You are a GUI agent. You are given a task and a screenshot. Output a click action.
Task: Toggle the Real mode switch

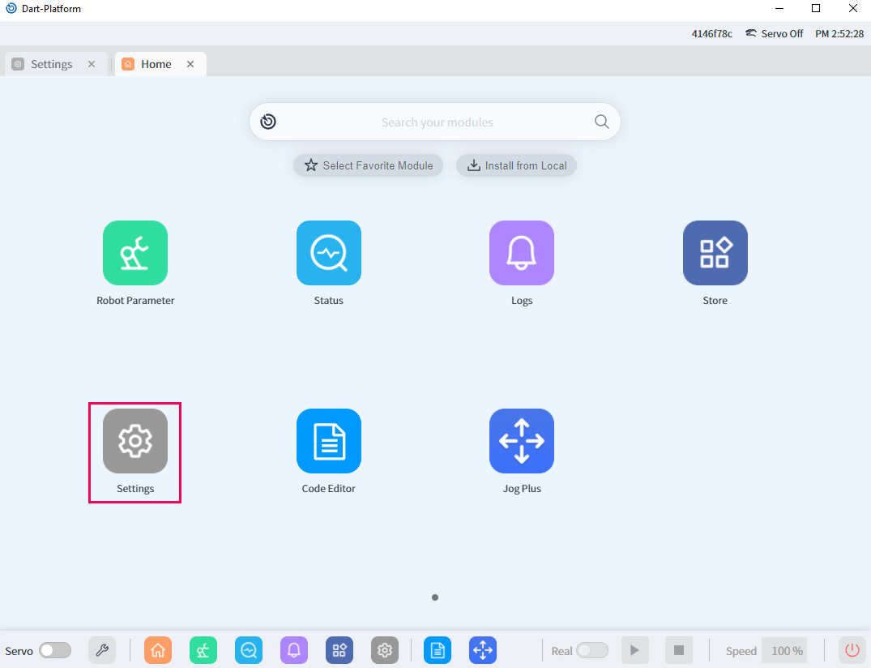(x=592, y=650)
